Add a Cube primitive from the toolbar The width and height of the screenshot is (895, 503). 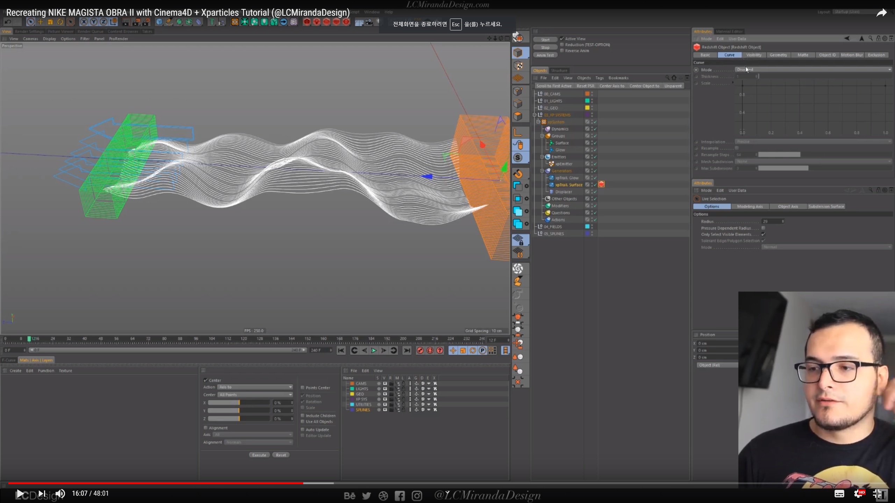(159, 22)
